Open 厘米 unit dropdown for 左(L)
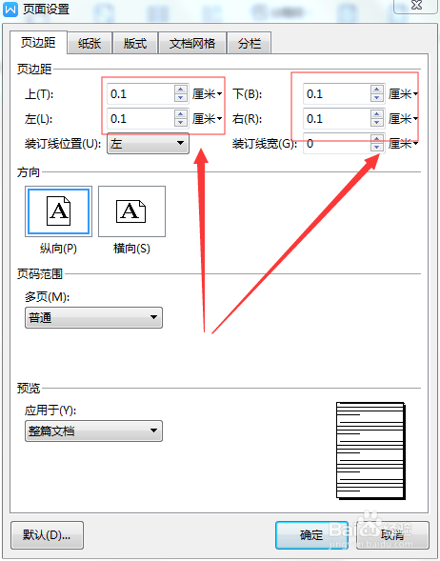Screen dimensions: 440x561 pyautogui.click(x=207, y=118)
